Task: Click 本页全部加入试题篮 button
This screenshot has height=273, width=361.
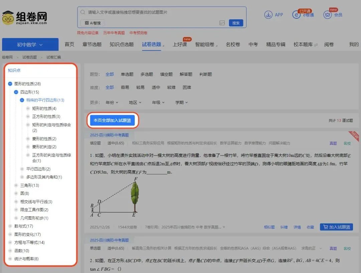Action: click(x=112, y=120)
